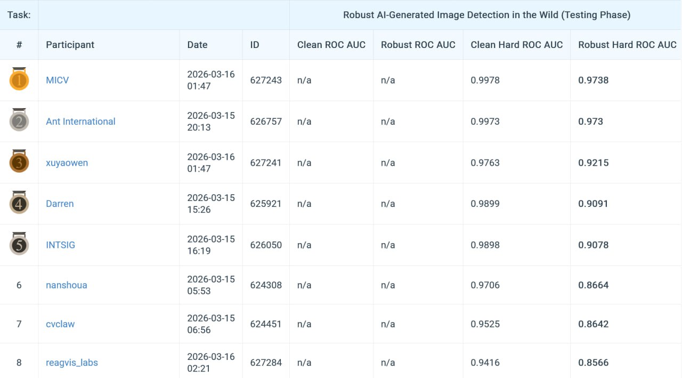The width and height of the screenshot is (682, 378).
Task: Click date 2026-03-15 16:19
Action: coord(211,245)
